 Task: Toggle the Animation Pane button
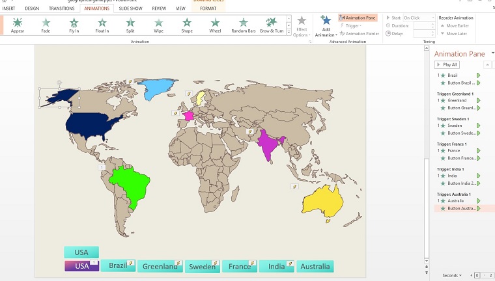(x=358, y=18)
